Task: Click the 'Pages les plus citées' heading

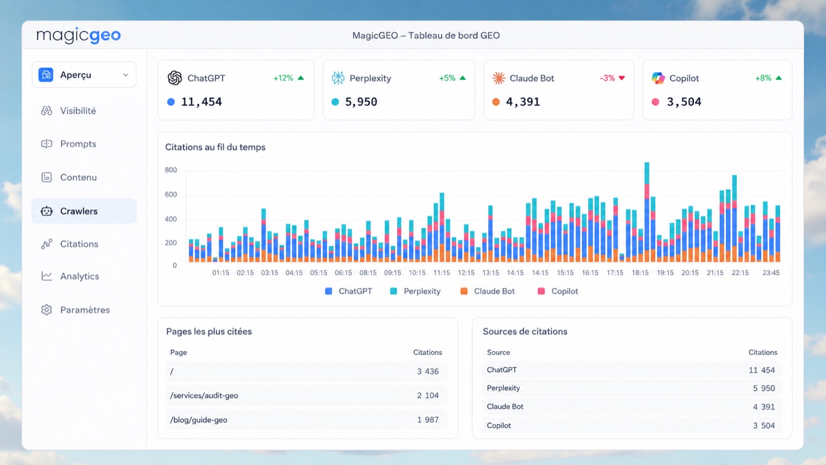Action: (209, 332)
